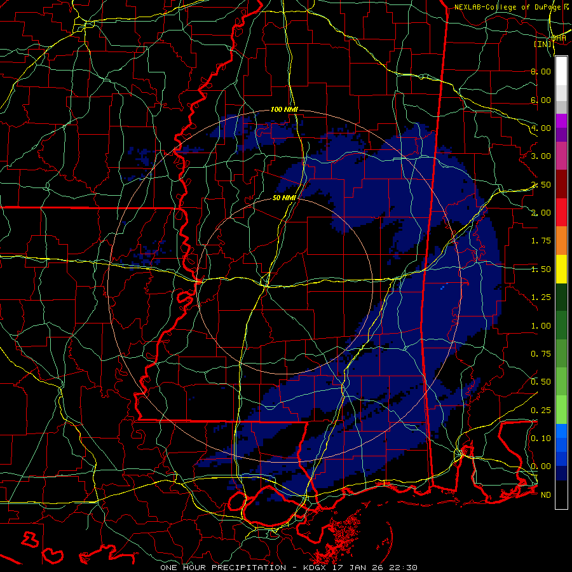Screen dimensions: 572x572
Task: Click the 1.75 legend value
Action: coord(541,241)
